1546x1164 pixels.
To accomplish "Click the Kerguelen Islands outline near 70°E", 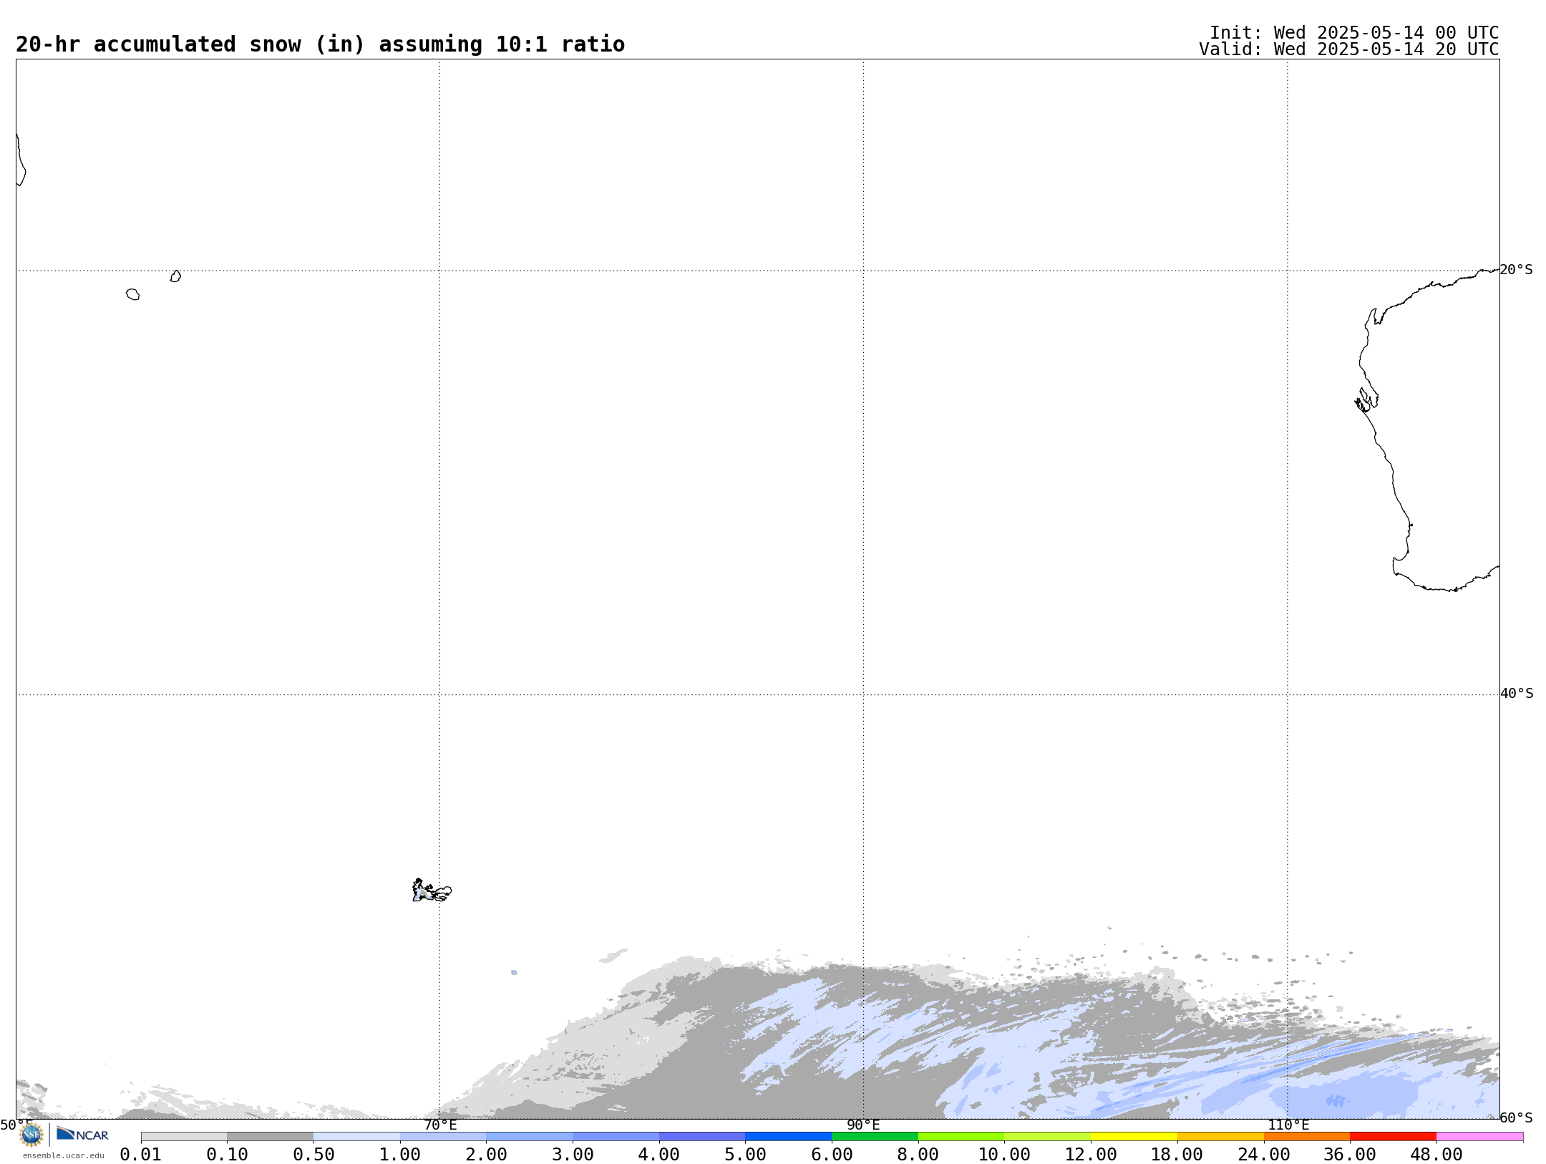I will tap(432, 891).
